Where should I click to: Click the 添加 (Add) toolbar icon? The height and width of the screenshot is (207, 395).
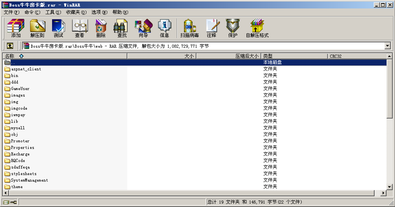(16, 28)
